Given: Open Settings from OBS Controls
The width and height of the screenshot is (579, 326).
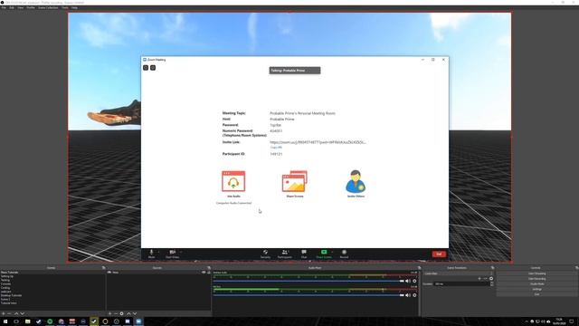Looking at the screenshot, I should (536, 289).
